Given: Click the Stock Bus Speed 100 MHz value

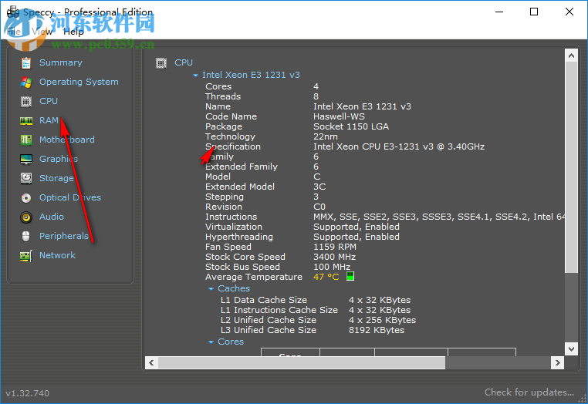Looking at the screenshot, I should (x=332, y=267).
